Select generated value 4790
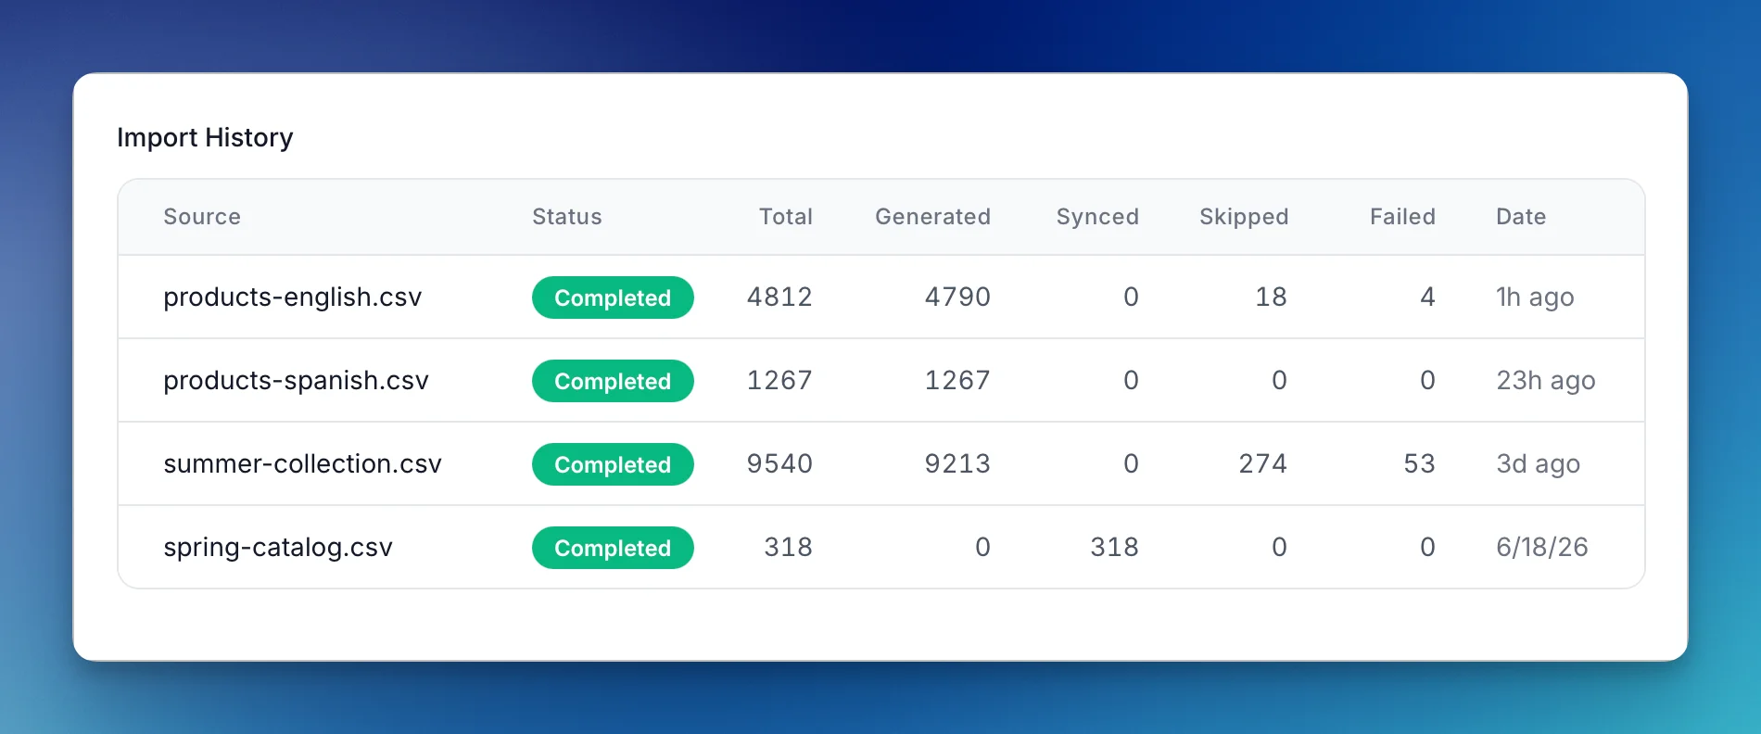Viewport: 1761px width, 734px height. tap(957, 297)
